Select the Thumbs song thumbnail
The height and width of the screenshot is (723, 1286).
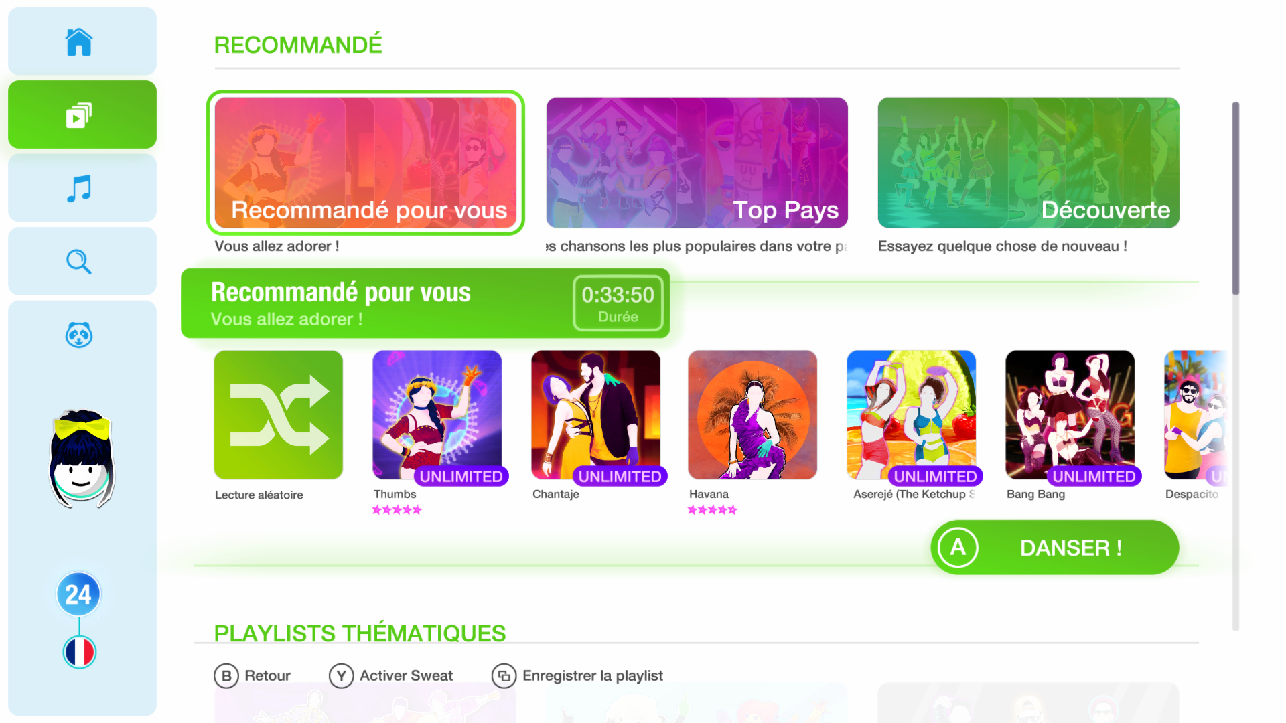(437, 415)
